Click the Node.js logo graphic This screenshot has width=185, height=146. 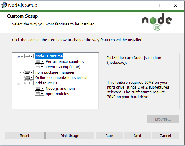click(x=157, y=22)
